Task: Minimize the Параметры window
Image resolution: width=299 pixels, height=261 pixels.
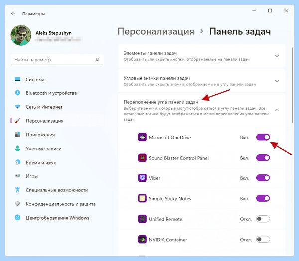Action: [254, 10]
